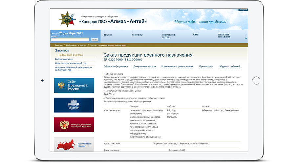Open Минпромторг России banner
This screenshot has height=166, width=298.
[x=74, y=144]
